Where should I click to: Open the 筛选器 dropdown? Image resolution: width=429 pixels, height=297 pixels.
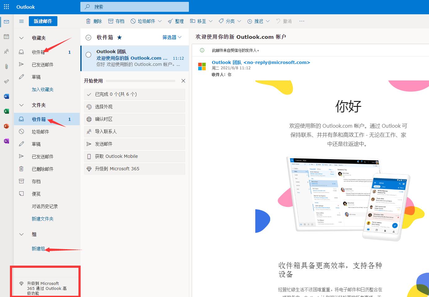(x=172, y=37)
